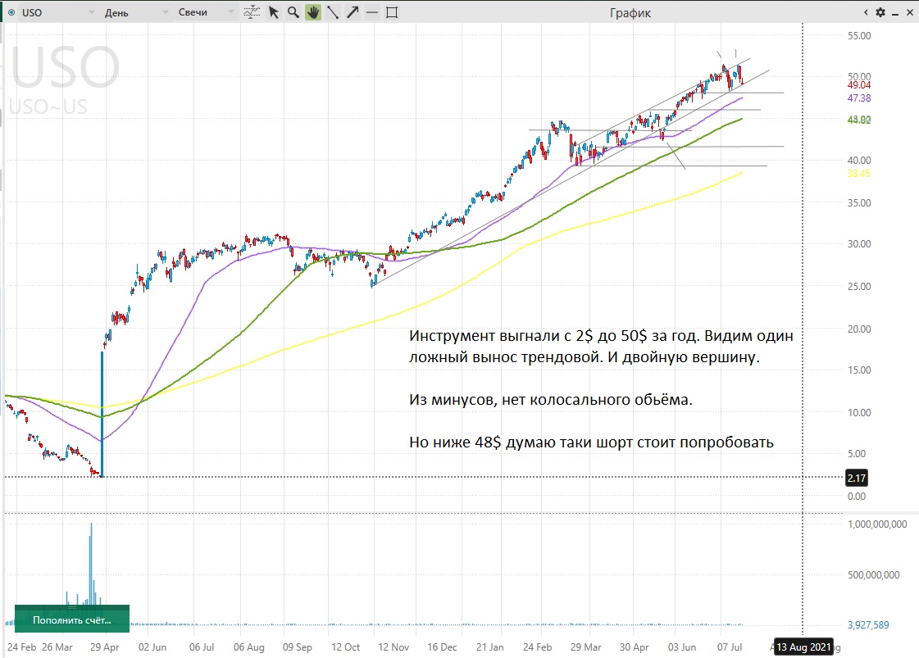Click the 3,927,589 volume value

[868, 624]
